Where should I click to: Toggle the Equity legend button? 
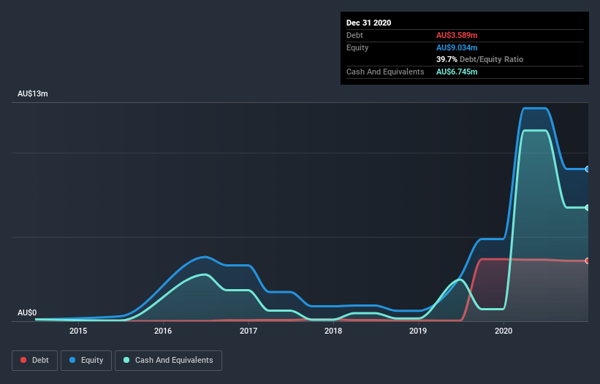click(x=86, y=361)
